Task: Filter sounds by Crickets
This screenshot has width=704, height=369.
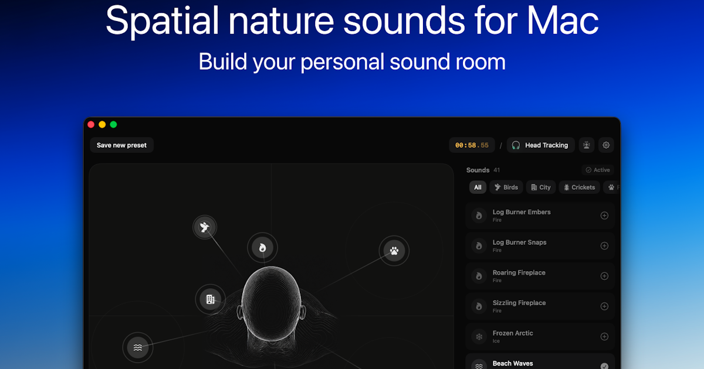Action: [579, 187]
